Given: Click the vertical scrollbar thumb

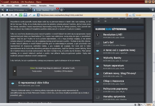Looking at the screenshot, I should tap(154, 62).
